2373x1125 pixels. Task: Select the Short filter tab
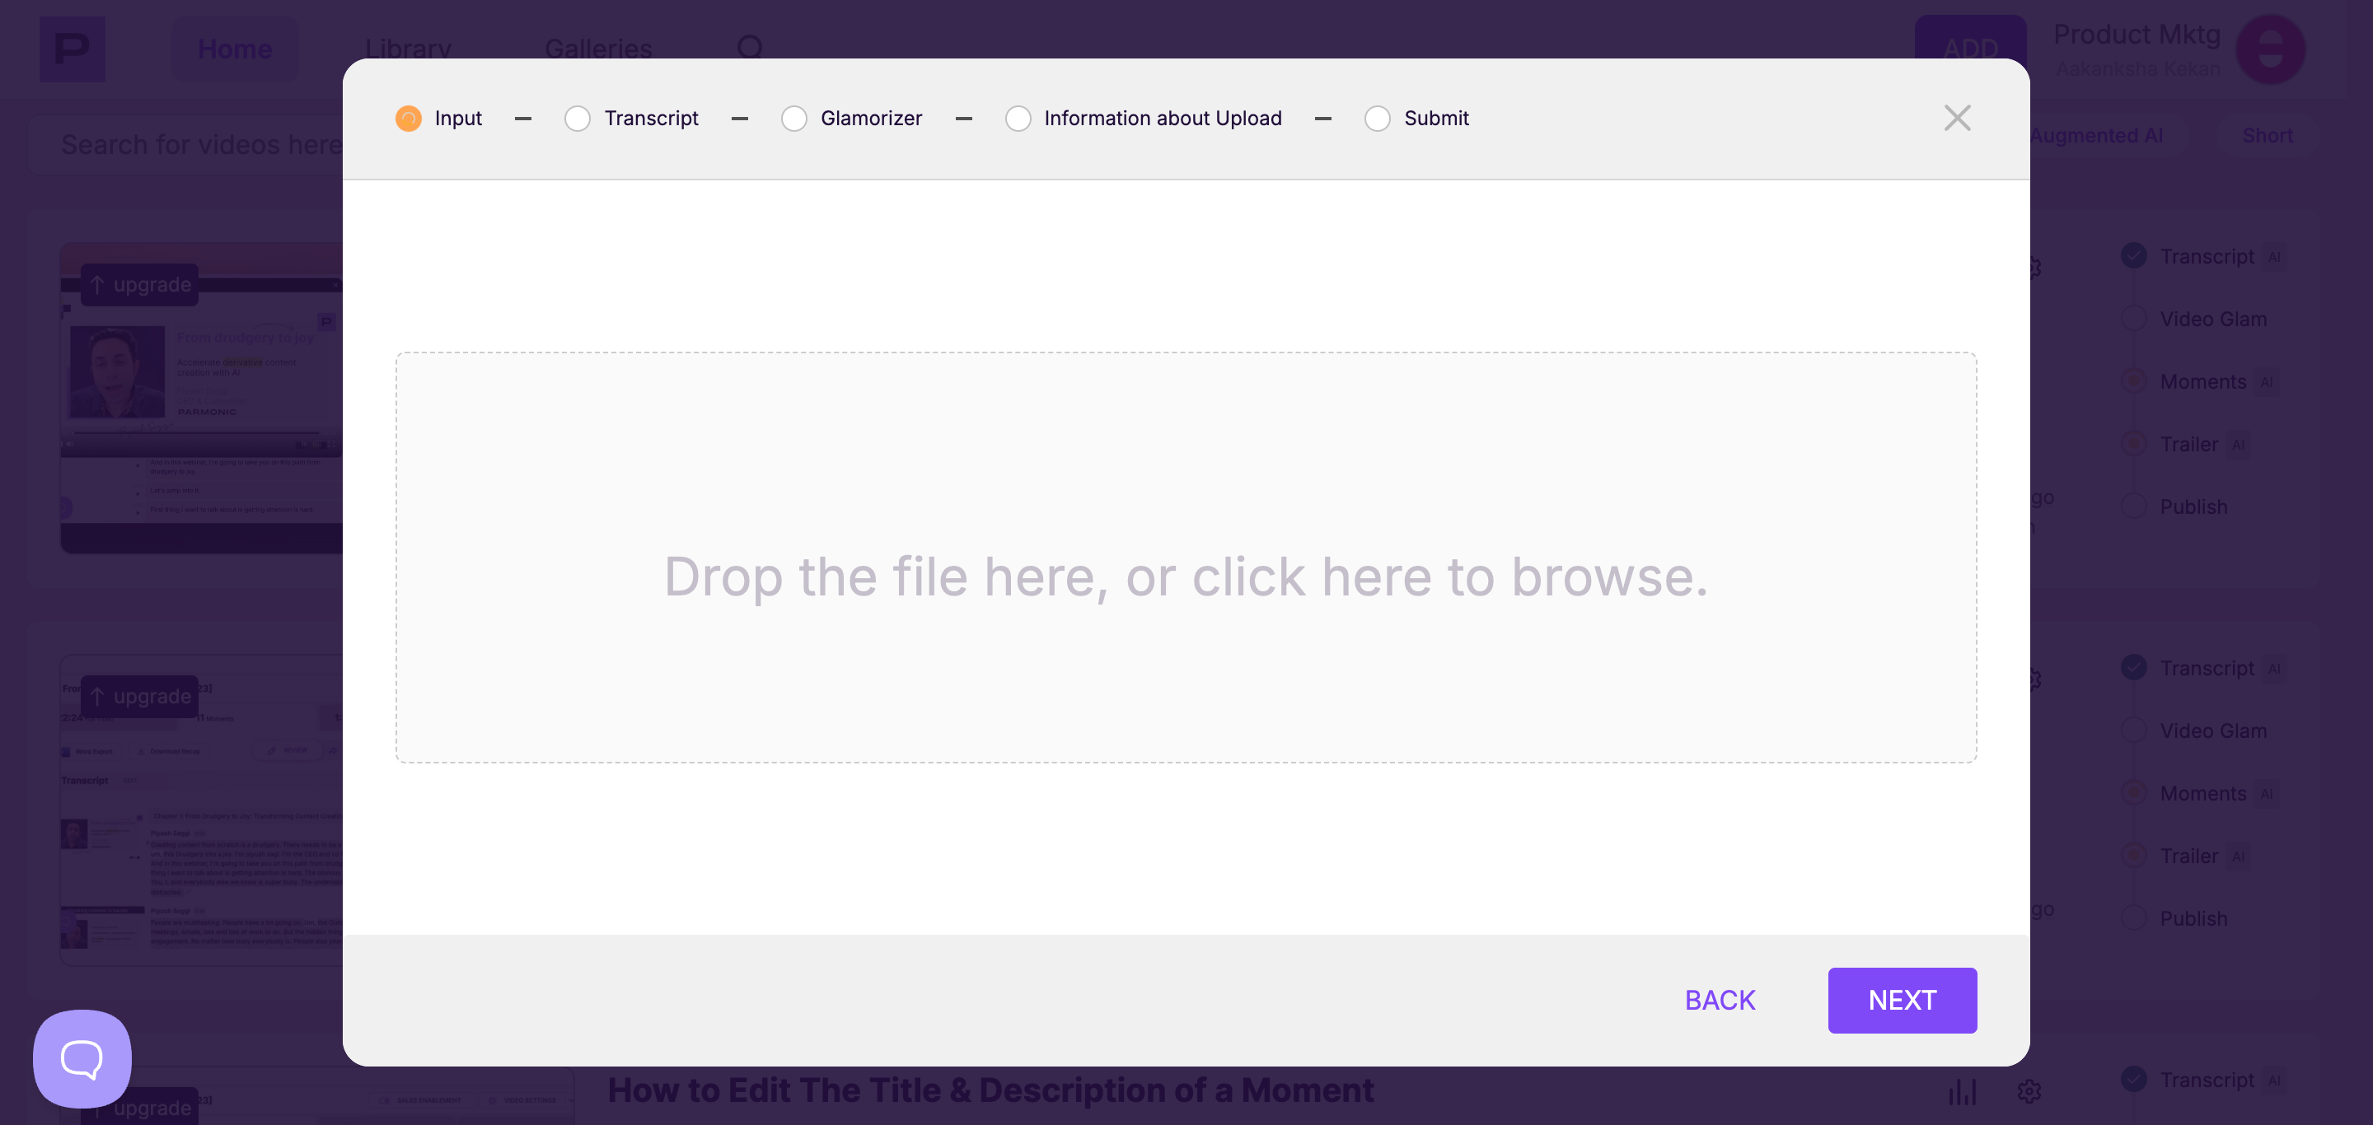click(2267, 135)
